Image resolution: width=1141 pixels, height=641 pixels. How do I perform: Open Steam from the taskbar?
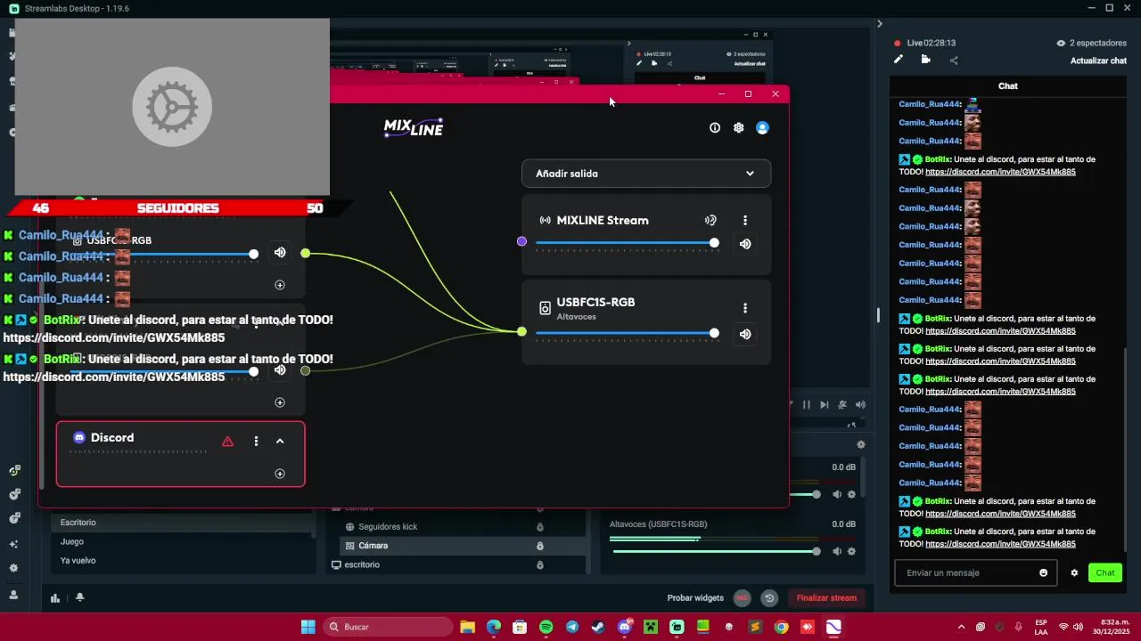tap(598, 627)
